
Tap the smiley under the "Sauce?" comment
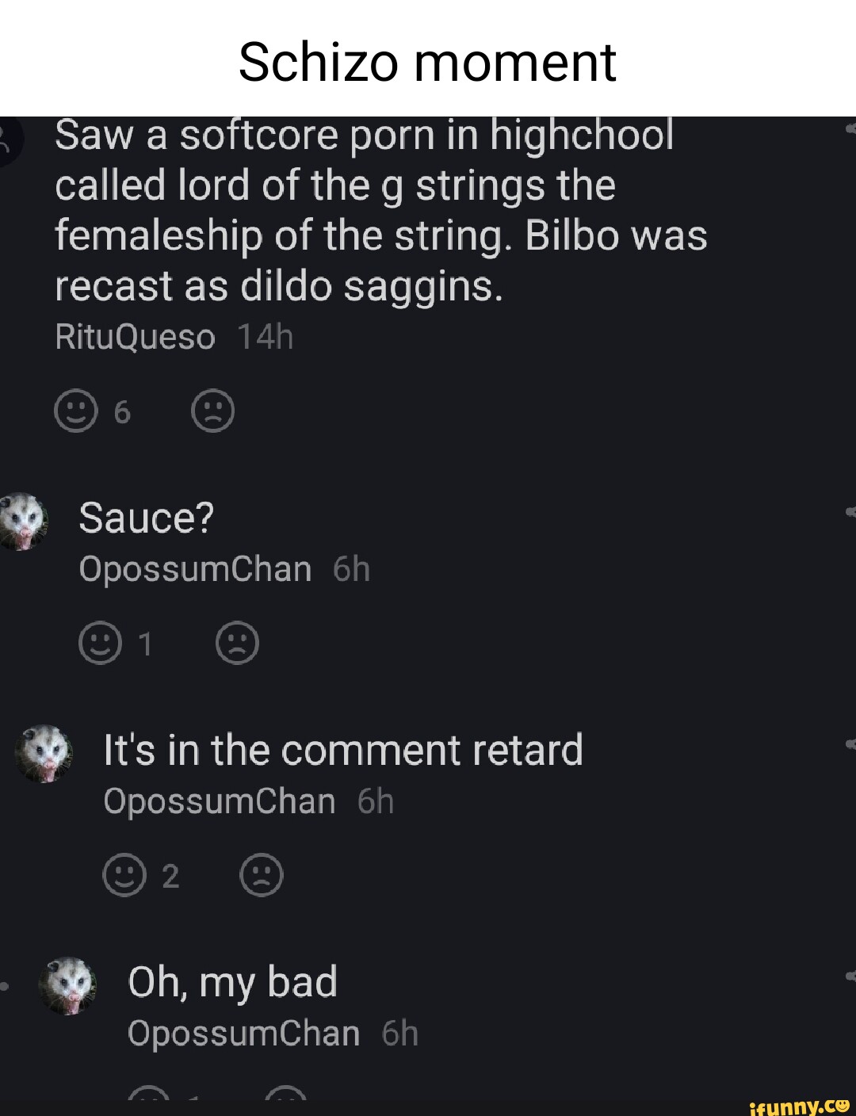[101, 644]
